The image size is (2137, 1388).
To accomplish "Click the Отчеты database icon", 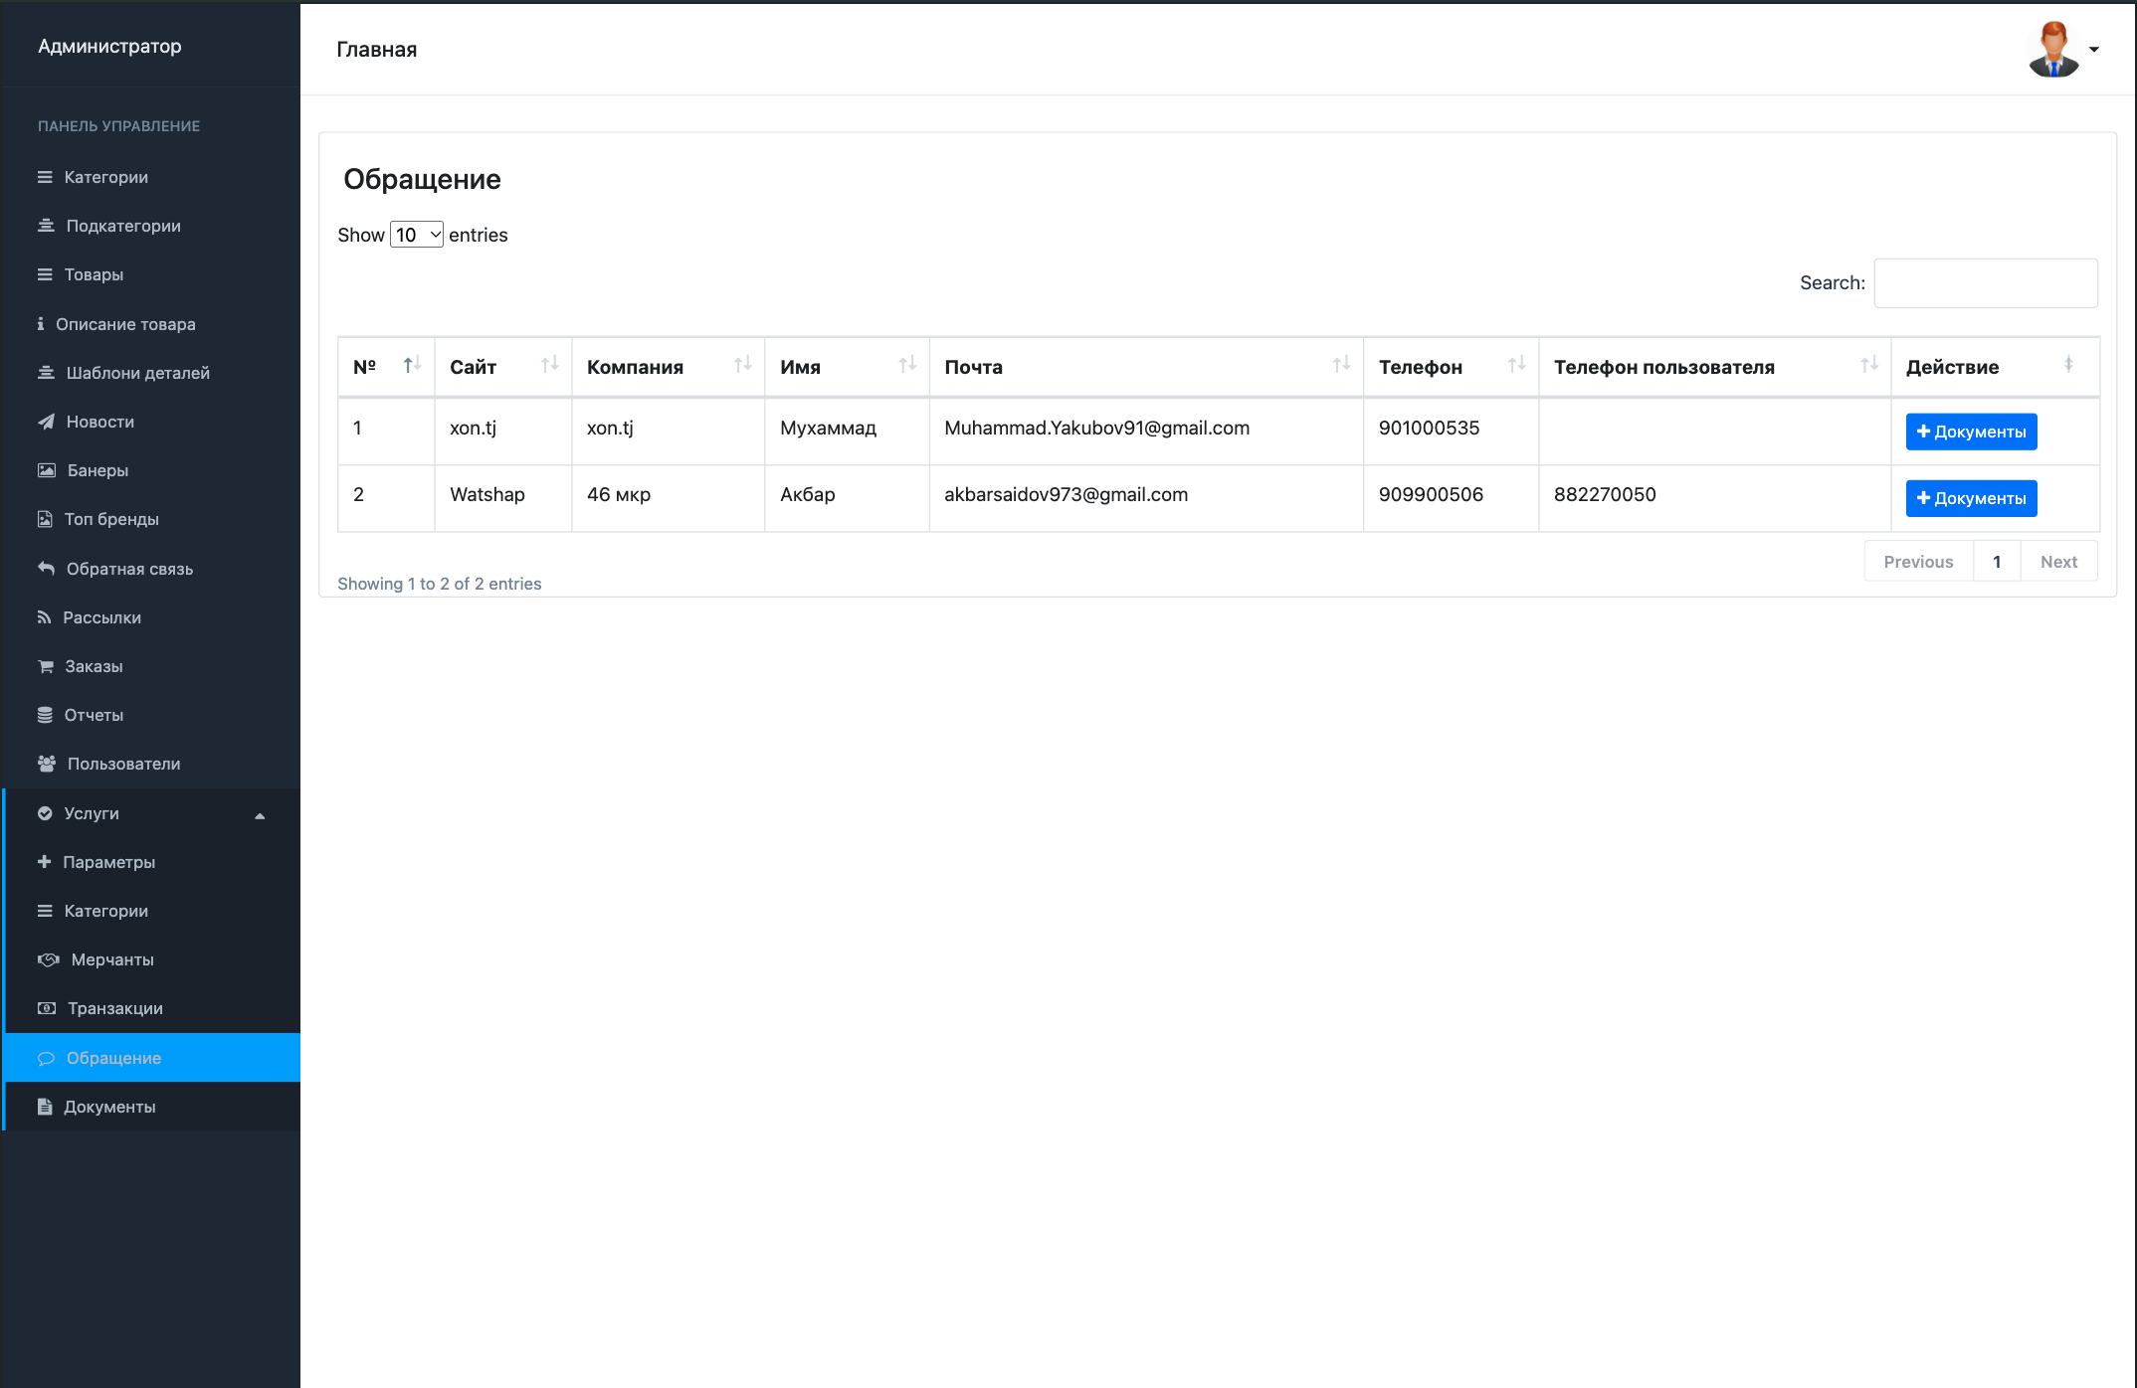I will tap(45, 715).
